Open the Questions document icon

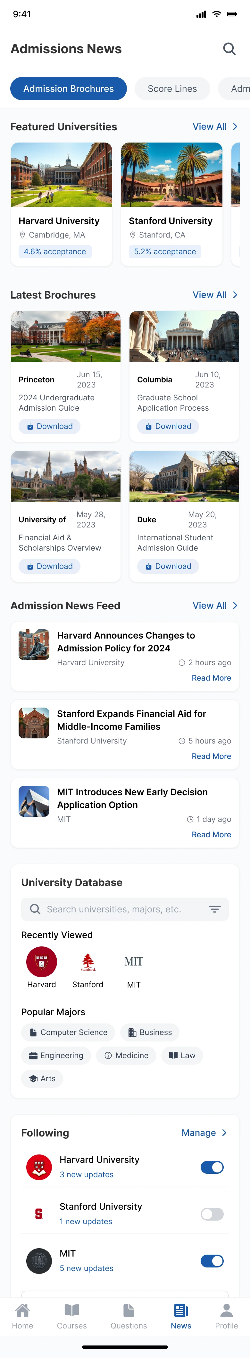[129, 1310]
